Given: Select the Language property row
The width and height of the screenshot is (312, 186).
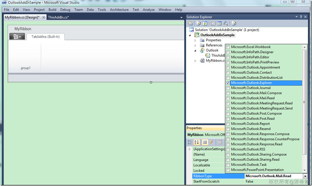Looking at the screenshot, I should pos(209,160).
